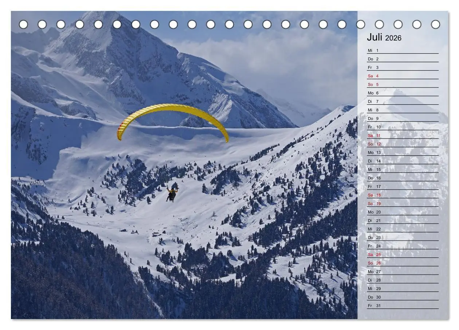Screen dimensions: 459x330
Task: Select the red 'So 26' row
Action: point(403,263)
